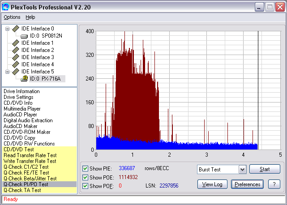This screenshot has height=205, width=287.
Task: Select Write Transfer Rate Test
Action: coord(39,161)
